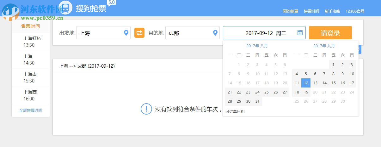Pick August 28 in the calendar
The height and width of the screenshot is (147, 381).
click(230, 101)
